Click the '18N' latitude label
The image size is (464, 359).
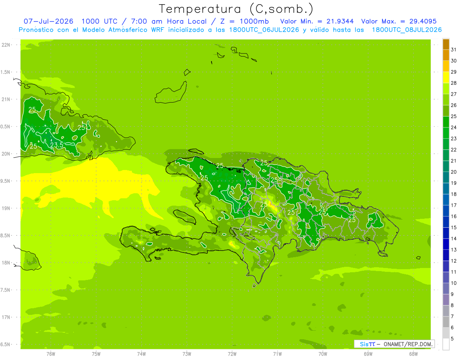(6, 263)
